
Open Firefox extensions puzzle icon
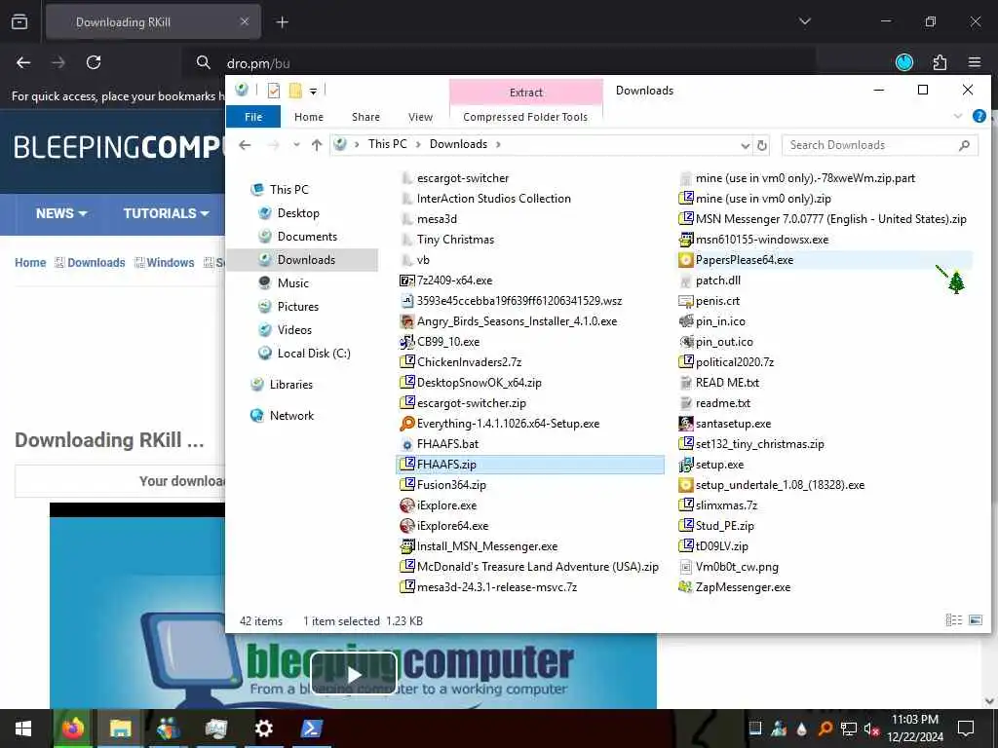940,62
